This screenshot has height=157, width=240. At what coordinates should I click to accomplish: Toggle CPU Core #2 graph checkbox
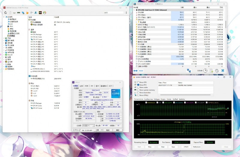click(x=174, y=102)
